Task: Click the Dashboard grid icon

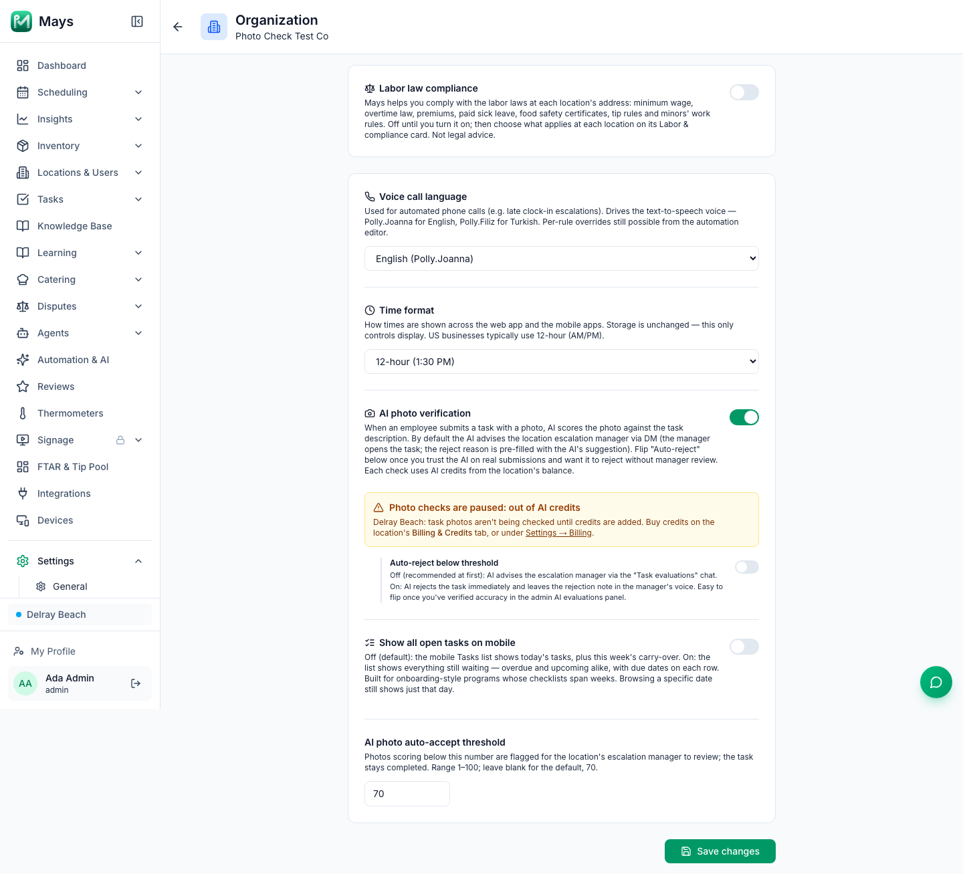Action: [x=23, y=66]
